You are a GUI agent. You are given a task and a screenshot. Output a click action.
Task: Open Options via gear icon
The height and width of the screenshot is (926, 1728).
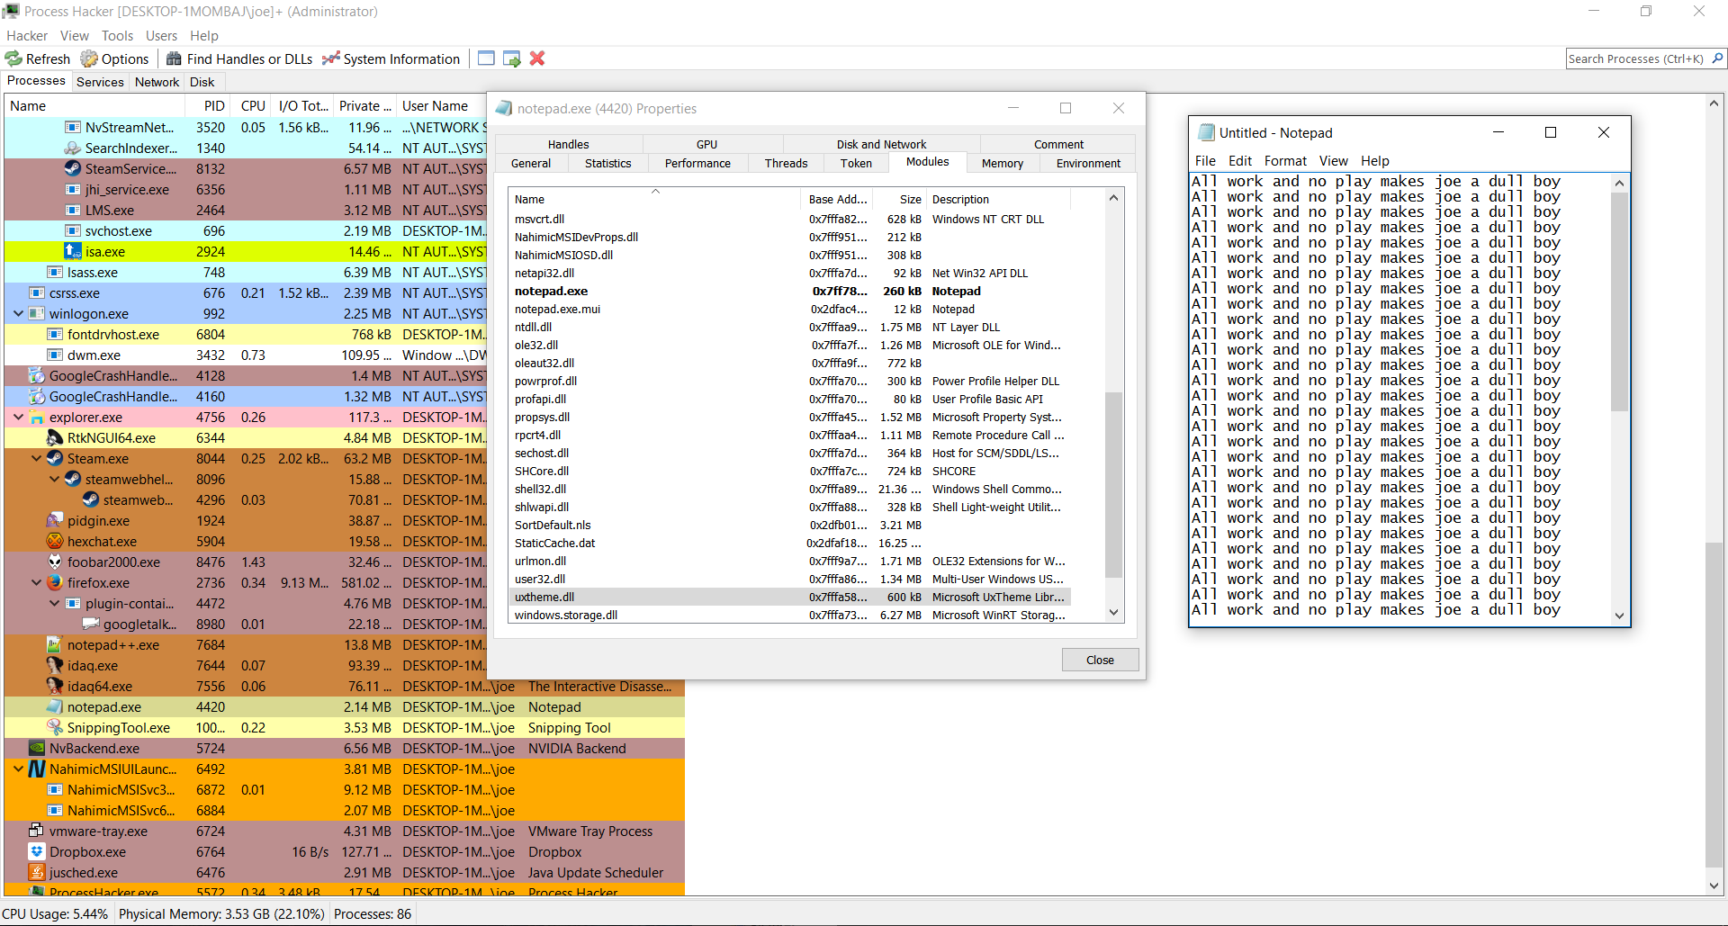(89, 58)
